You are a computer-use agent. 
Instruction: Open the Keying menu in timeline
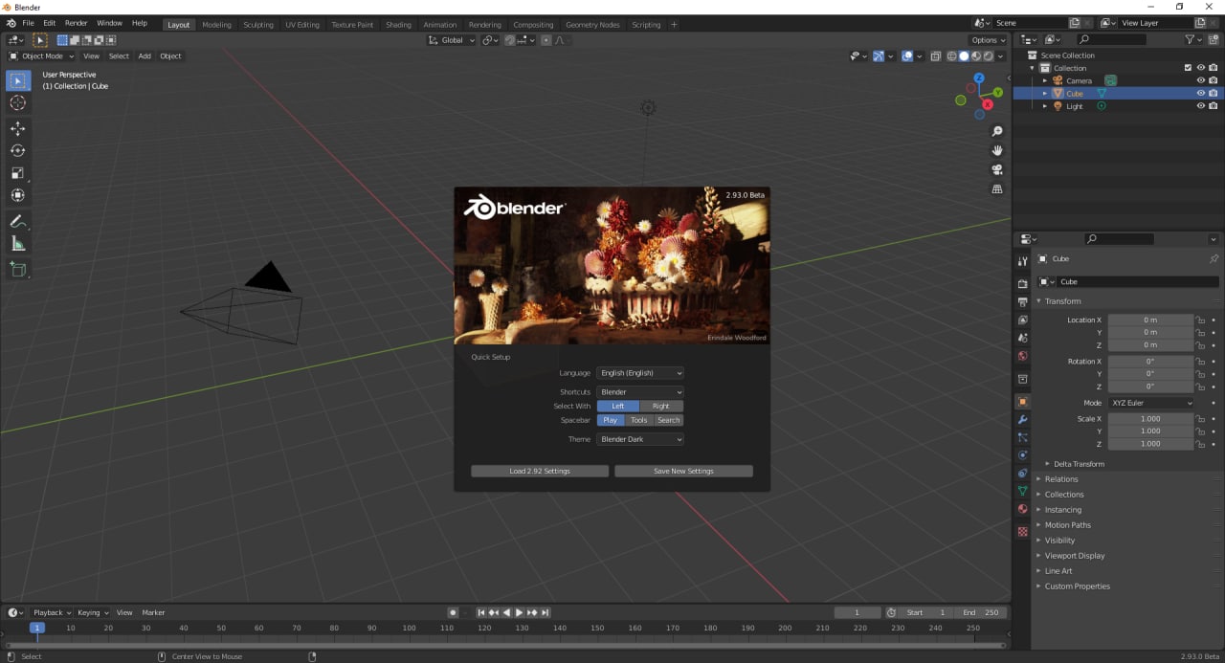coord(92,612)
